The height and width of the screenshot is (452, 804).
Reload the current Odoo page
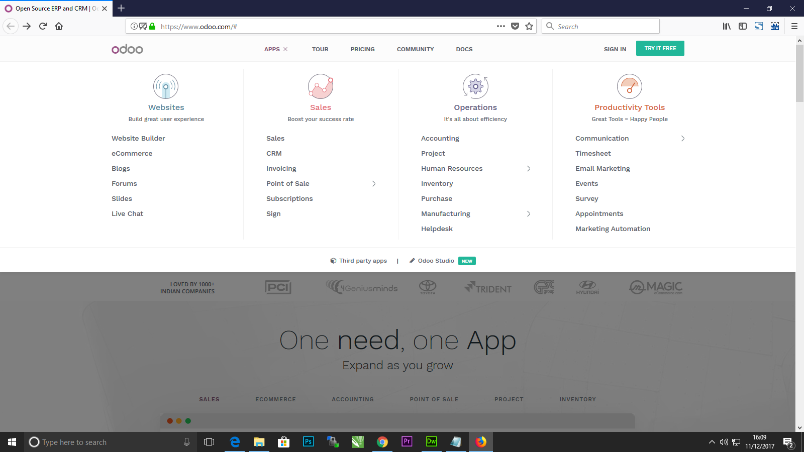coord(43,26)
